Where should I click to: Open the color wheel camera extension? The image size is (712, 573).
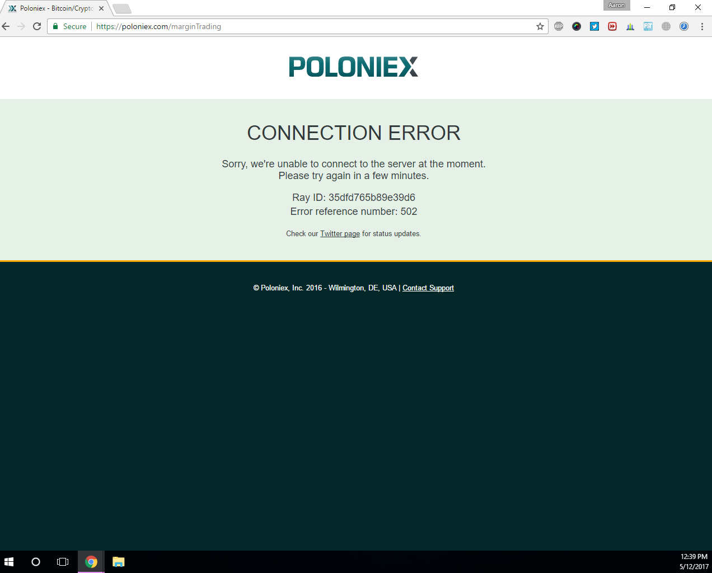[x=577, y=26]
